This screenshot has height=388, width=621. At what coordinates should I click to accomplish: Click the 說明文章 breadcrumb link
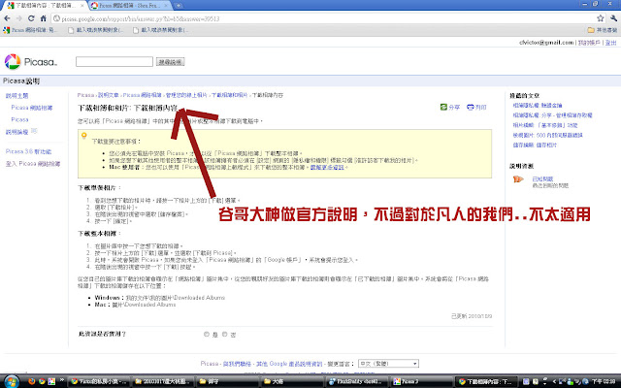(108, 95)
